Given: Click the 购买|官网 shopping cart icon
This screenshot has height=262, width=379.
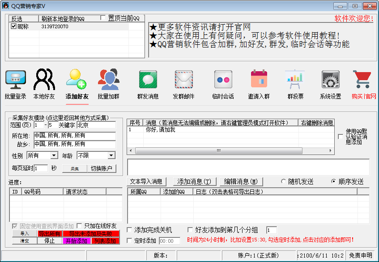Looking at the screenshot, I should coord(362,79).
